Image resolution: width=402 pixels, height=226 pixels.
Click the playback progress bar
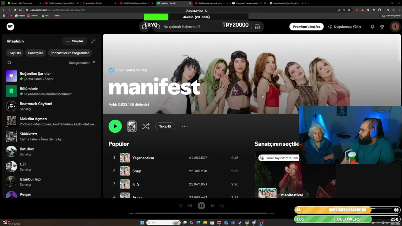[x=201, y=213]
